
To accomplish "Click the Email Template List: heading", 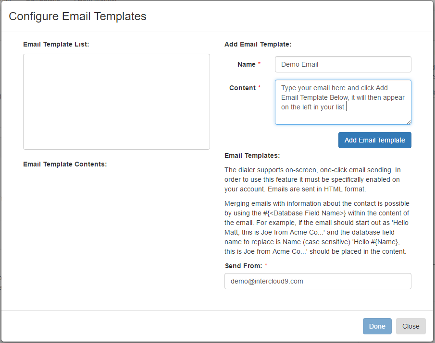I will click(x=56, y=44).
